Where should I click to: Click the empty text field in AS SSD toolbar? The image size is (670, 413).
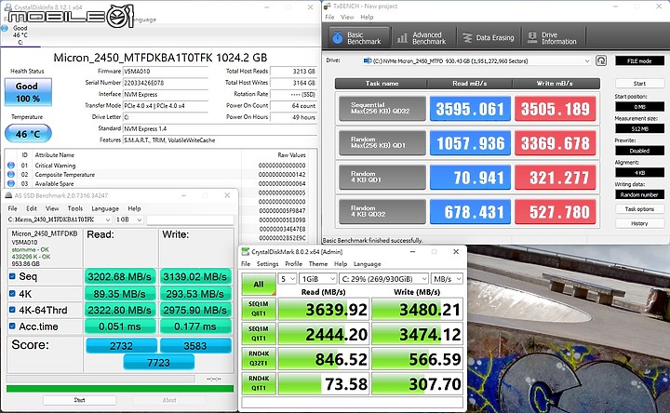[190, 220]
